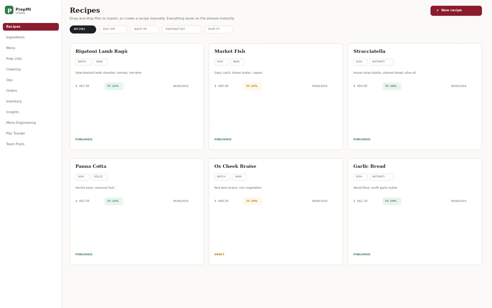Click 'Vanilla bean, seasonal fruit' description
Viewport: 492px width, 308px height.
click(95, 188)
